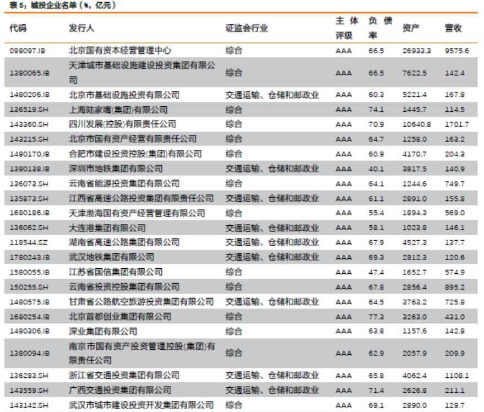Select code cell 150255.SH

click(29, 287)
